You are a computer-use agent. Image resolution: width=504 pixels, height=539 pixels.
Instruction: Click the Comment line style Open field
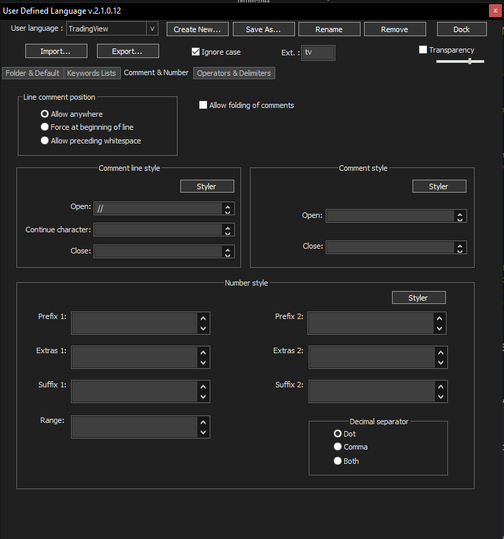click(158, 208)
